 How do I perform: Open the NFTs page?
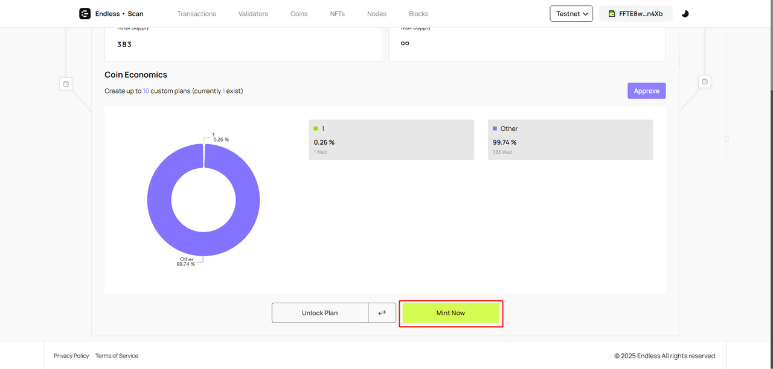tap(338, 14)
